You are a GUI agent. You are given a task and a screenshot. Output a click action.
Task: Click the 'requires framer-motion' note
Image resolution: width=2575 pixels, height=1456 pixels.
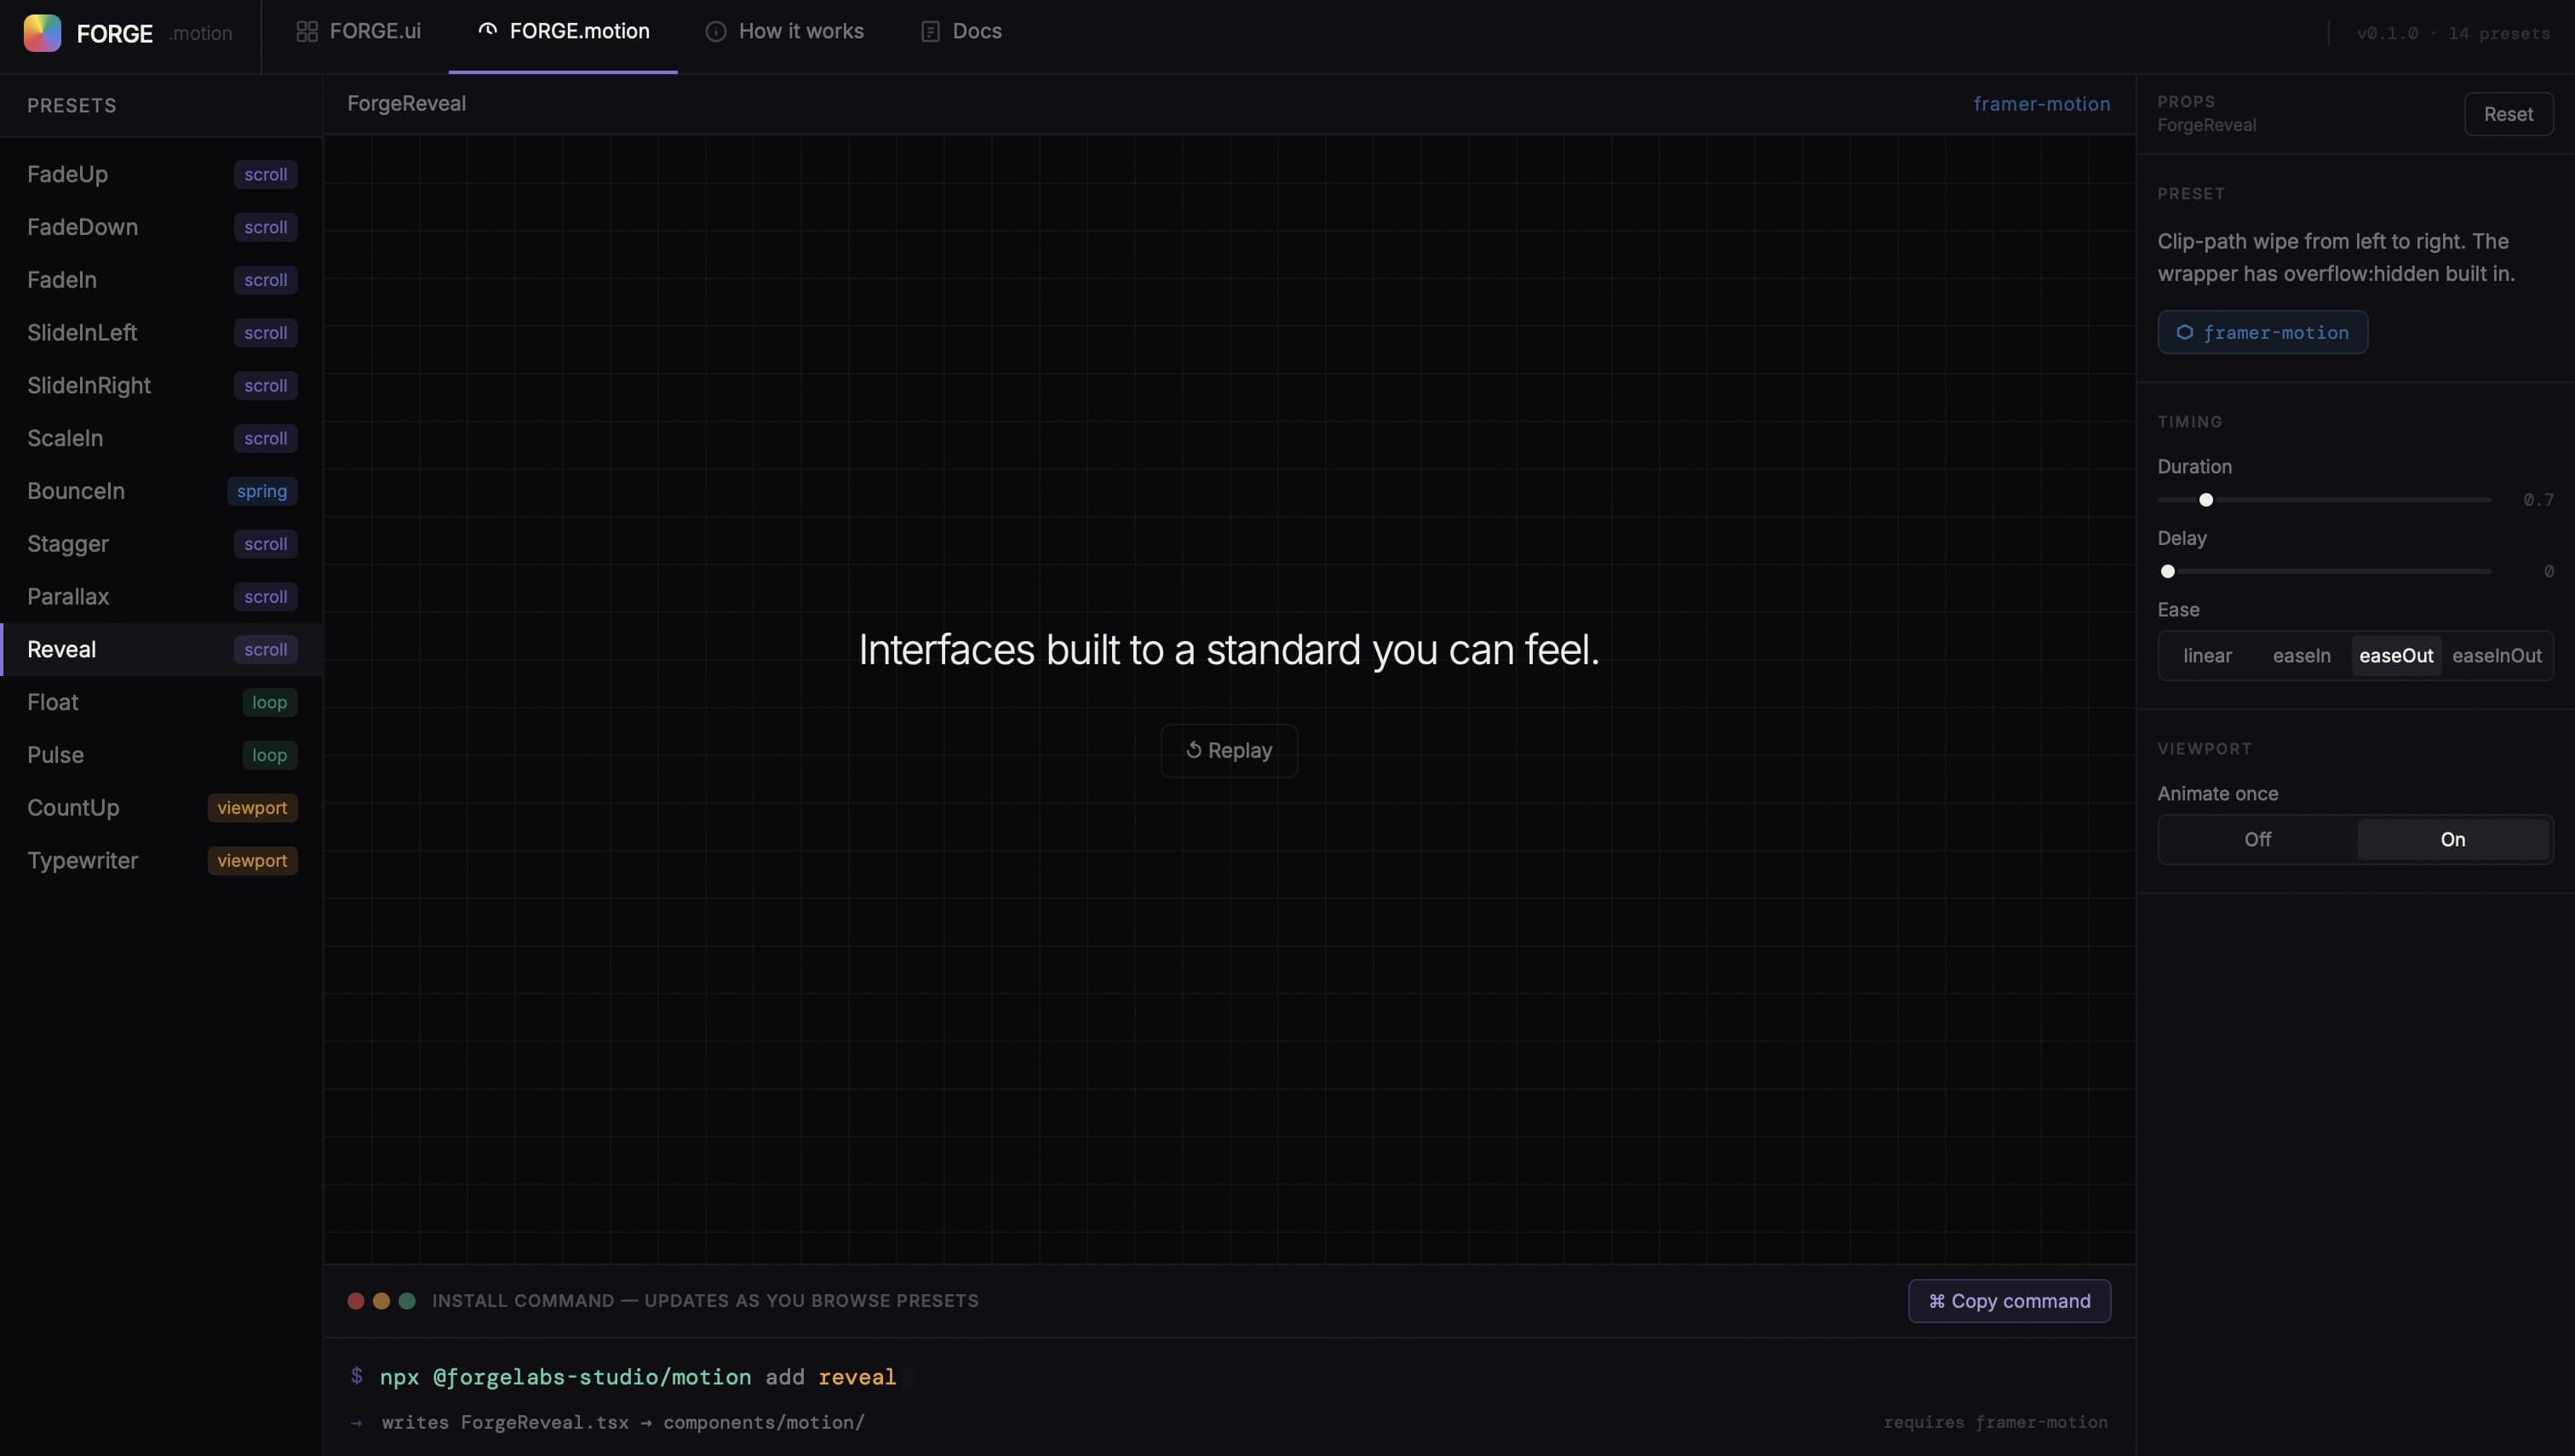tap(1995, 1422)
